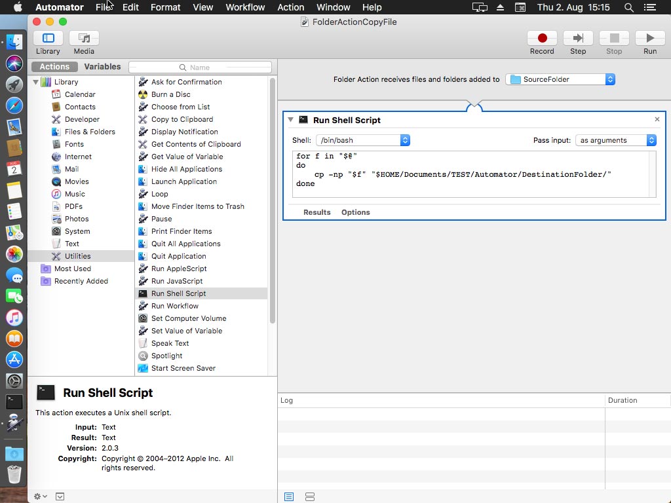This screenshot has width=671, height=503.
Task: Select Files & Folders category
Action: (89, 132)
